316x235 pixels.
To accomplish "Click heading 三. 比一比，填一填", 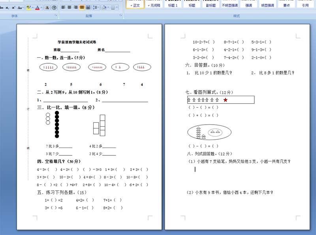I will (x=66, y=107).
